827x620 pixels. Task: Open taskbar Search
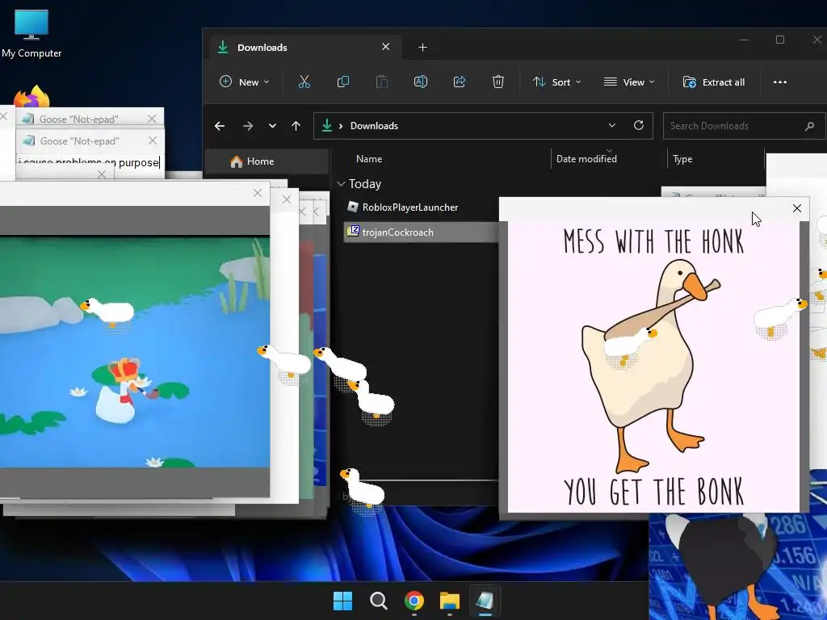tap(378, 601)
